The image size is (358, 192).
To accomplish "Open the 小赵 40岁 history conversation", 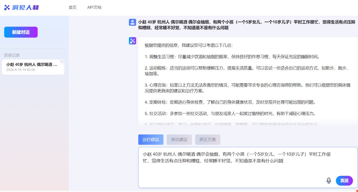I will pos(32,67).
